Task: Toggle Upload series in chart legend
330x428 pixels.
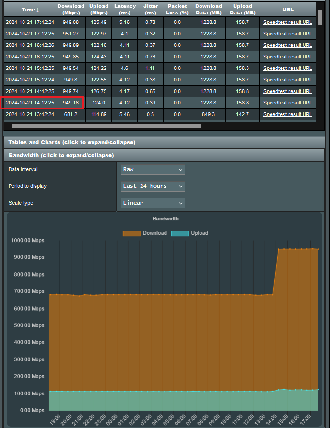Action: click(x=190, y=233)
